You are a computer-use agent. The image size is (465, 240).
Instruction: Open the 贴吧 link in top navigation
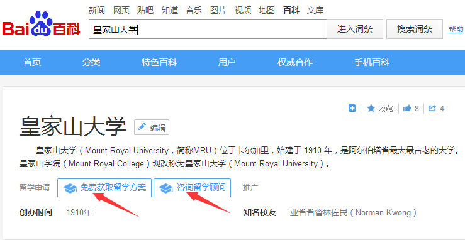tap(145, 10)
